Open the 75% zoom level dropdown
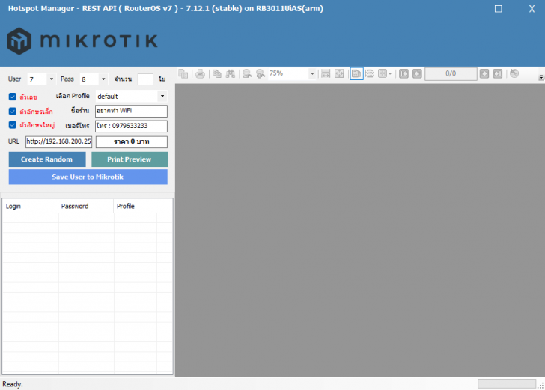The image size is (545, 390). coord(312,73)
